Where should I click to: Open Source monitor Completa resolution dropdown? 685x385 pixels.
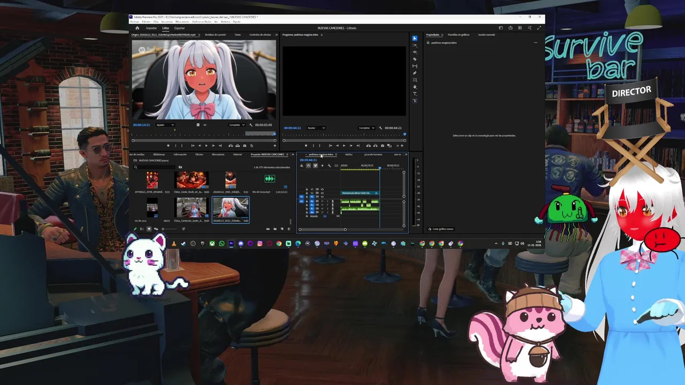(x=237, y=125)
